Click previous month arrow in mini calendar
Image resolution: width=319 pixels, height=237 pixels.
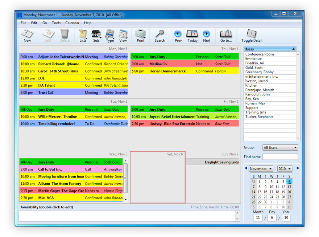click(x=246, y=168)
